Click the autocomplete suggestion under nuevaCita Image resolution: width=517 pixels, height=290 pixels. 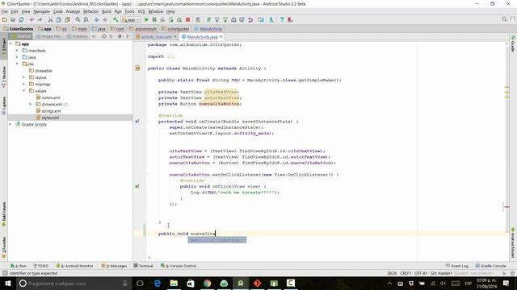(x=217, y=240)
